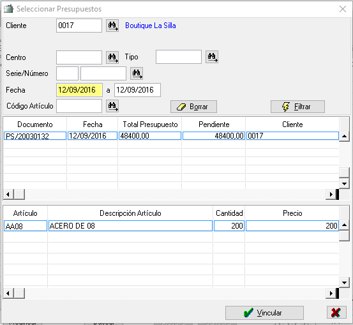Click into the Centro input field

tap(79, 57)
